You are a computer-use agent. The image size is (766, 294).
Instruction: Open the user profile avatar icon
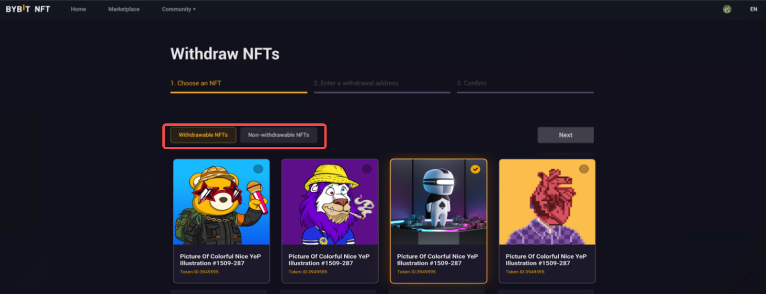(727, 9)
